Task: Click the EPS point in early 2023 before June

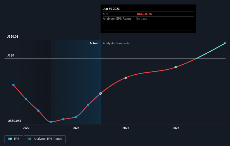Action: [88, 105]
